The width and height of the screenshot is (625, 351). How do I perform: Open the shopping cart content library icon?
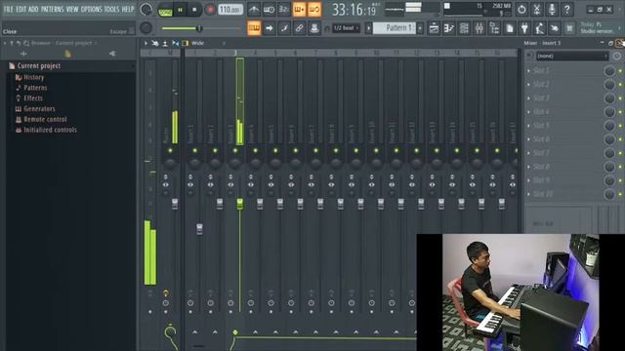pyautogui.click(x=569, y=28)
